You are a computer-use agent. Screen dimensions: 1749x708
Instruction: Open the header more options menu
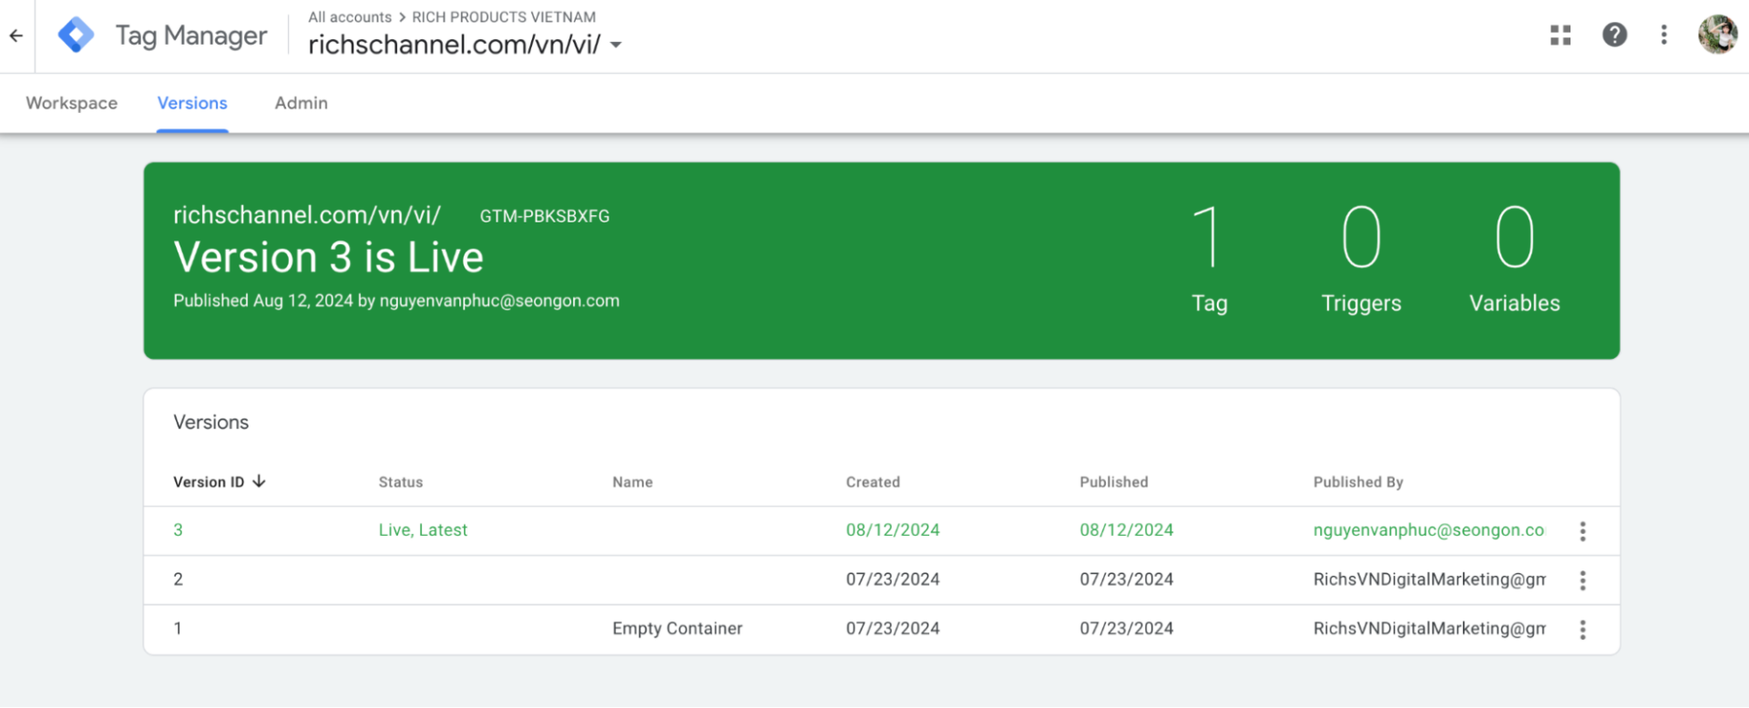pyautogui.click(x=1663, y=35)
